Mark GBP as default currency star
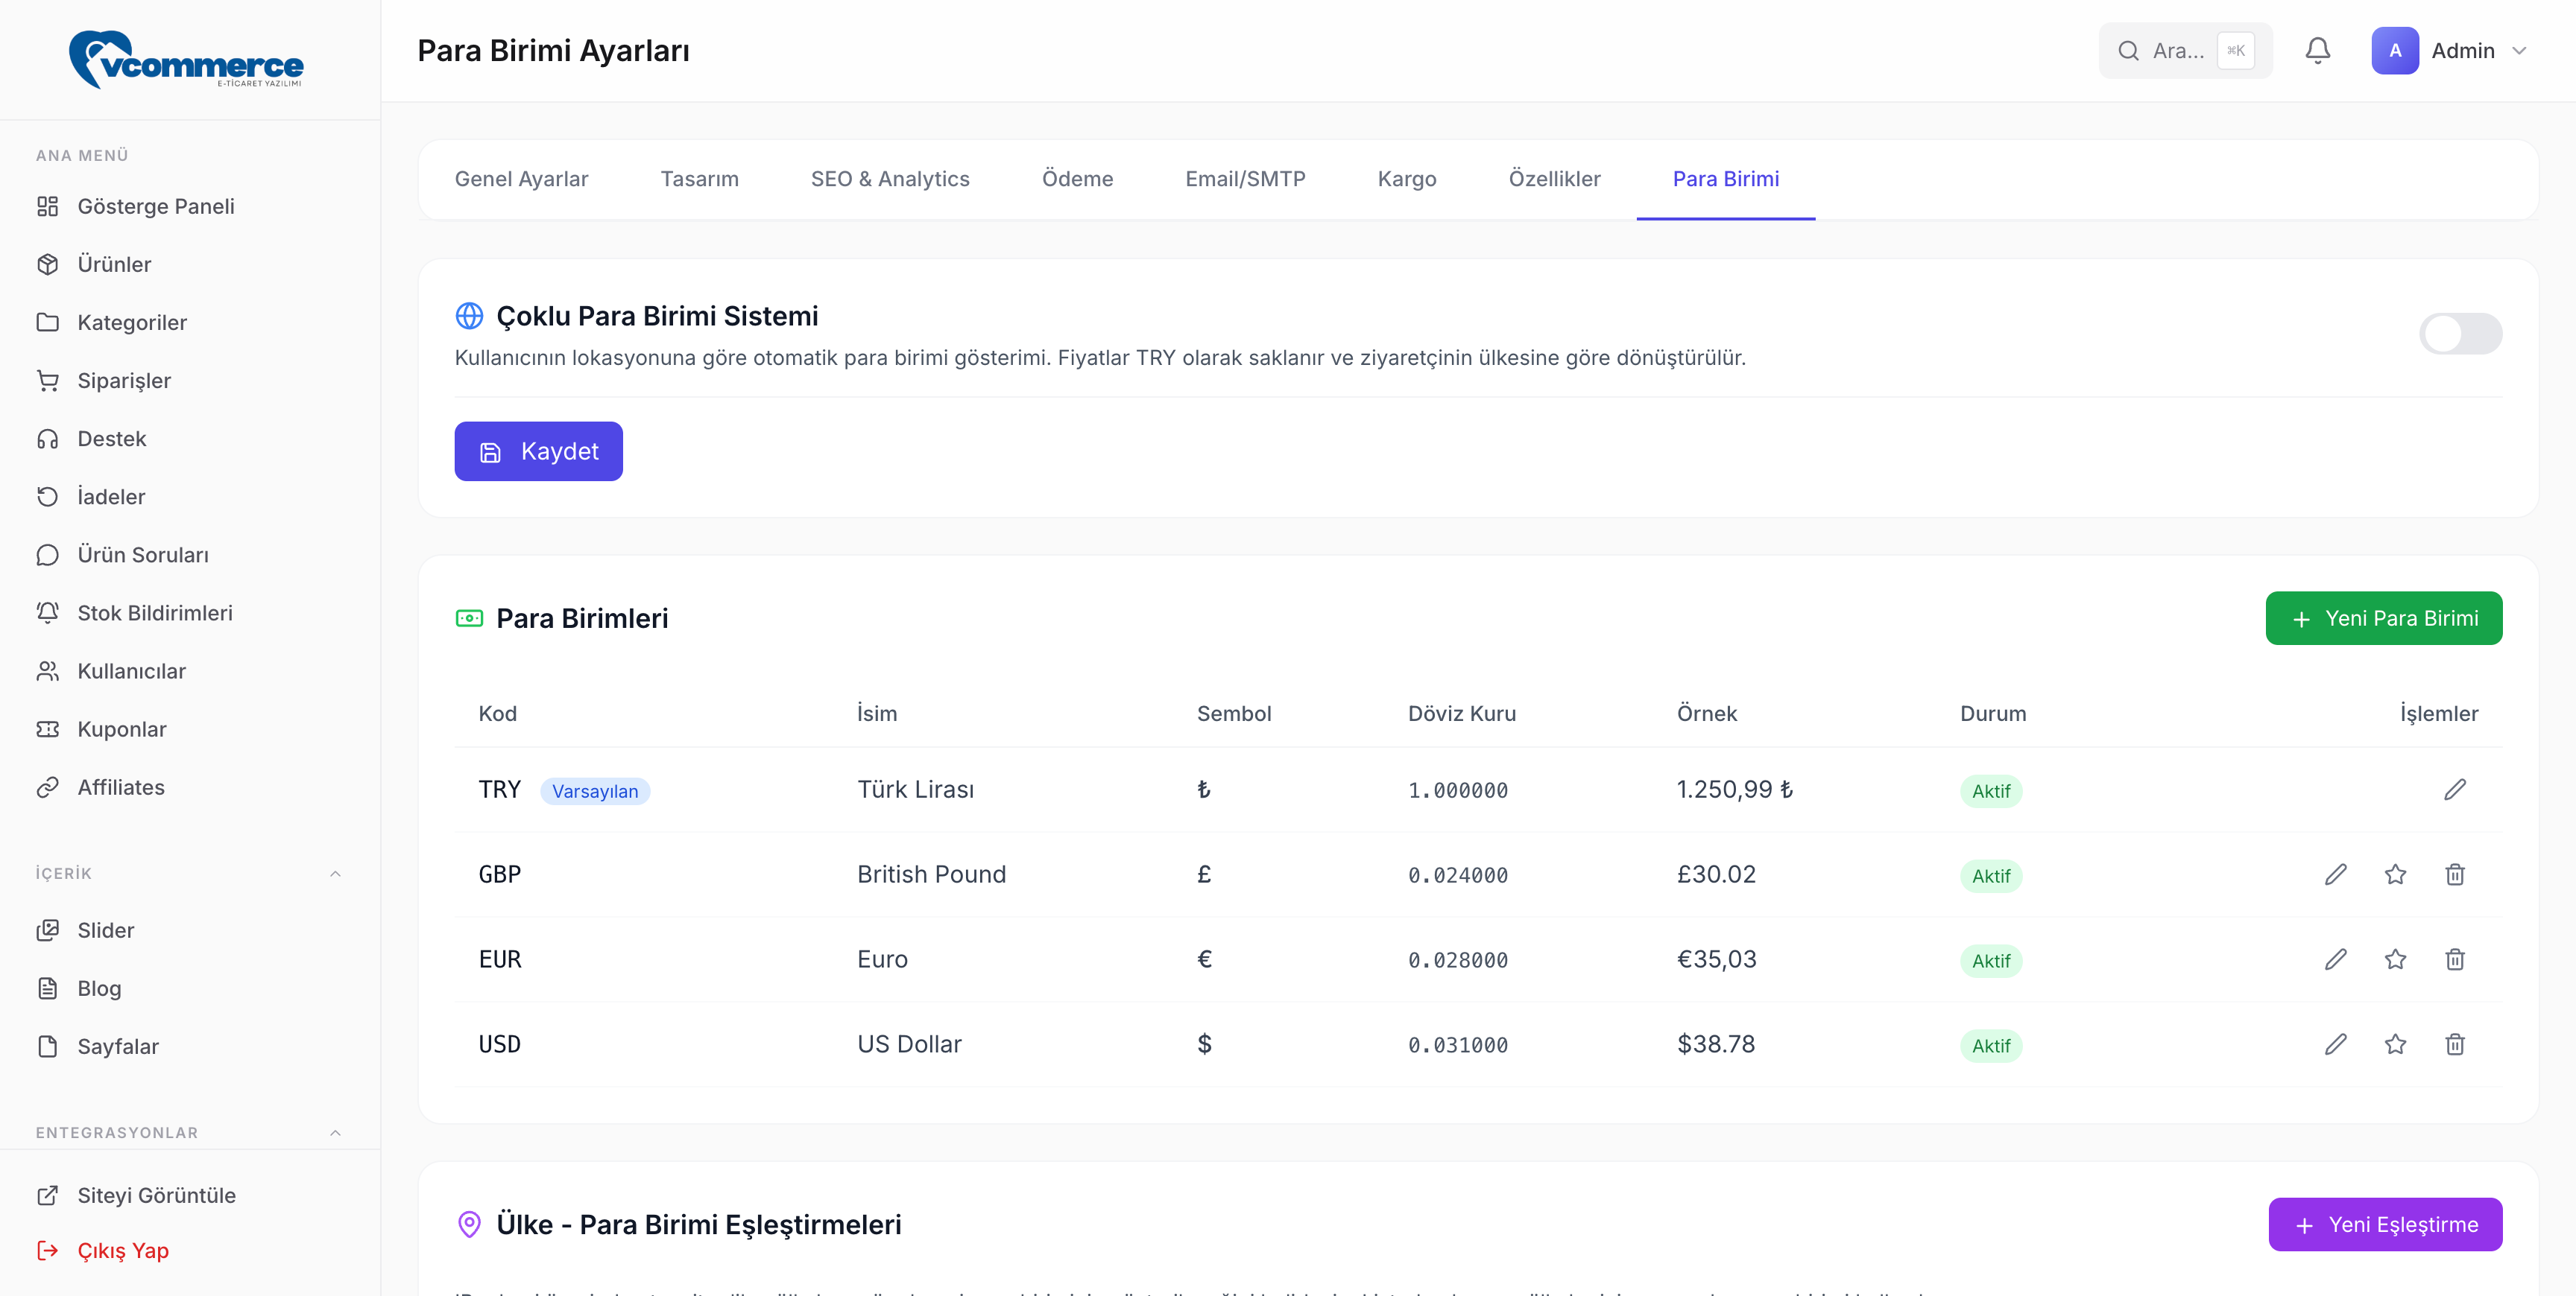 pos(2394,874)
